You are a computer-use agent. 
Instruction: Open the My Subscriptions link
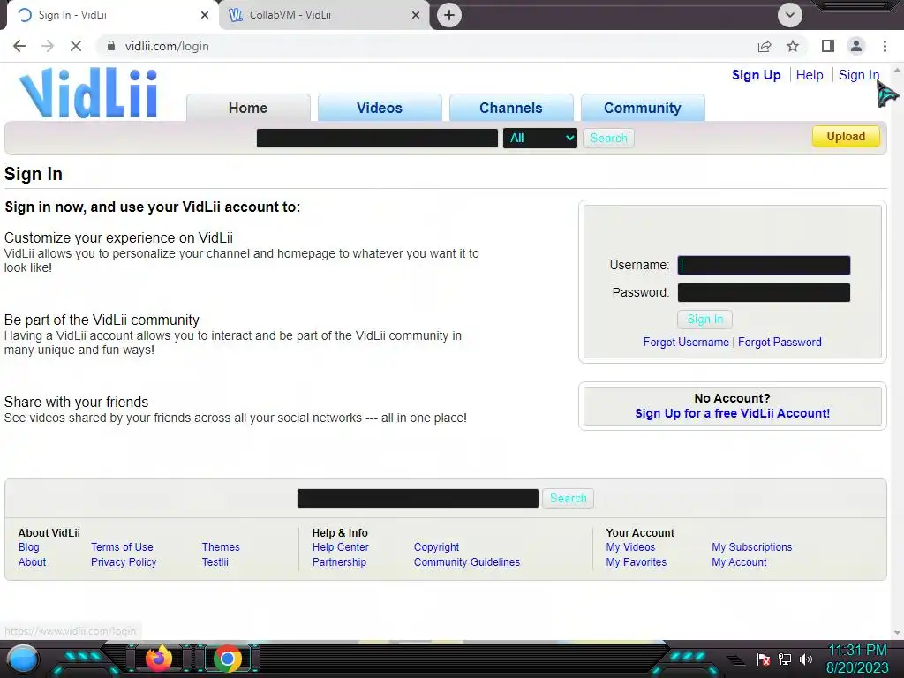[x=752, y=547]
